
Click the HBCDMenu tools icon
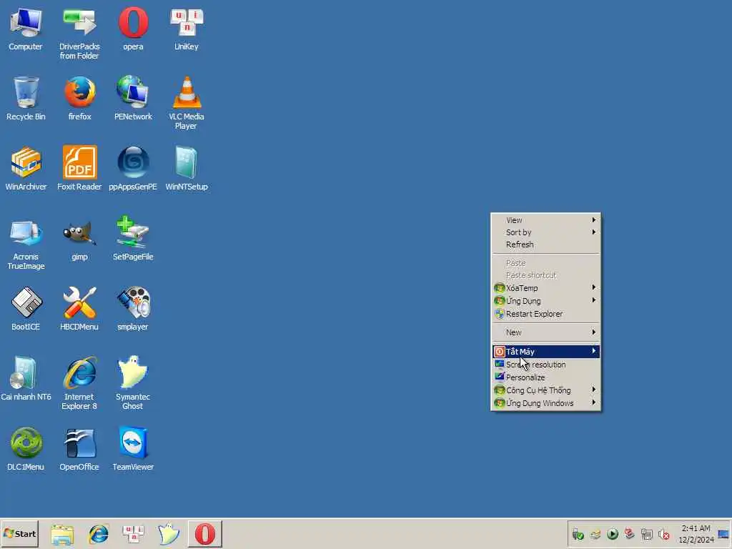click(79, 309)
